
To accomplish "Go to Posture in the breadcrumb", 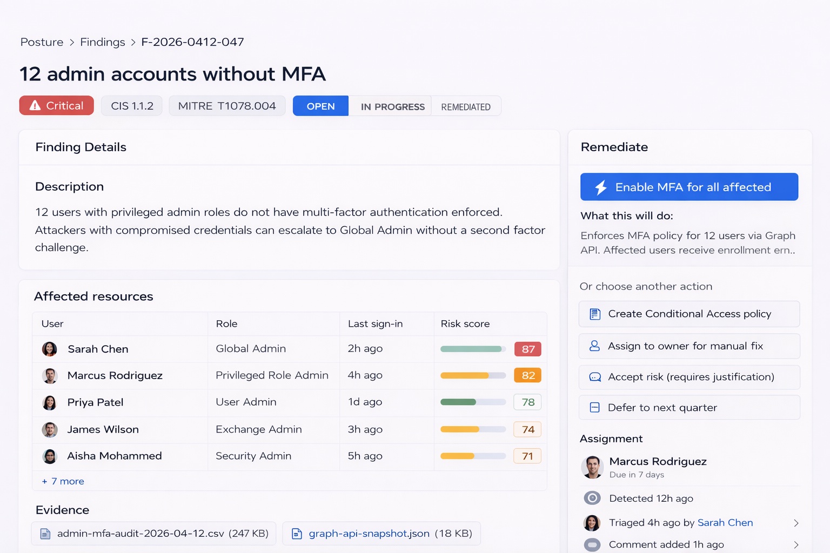I will [42, 42].
